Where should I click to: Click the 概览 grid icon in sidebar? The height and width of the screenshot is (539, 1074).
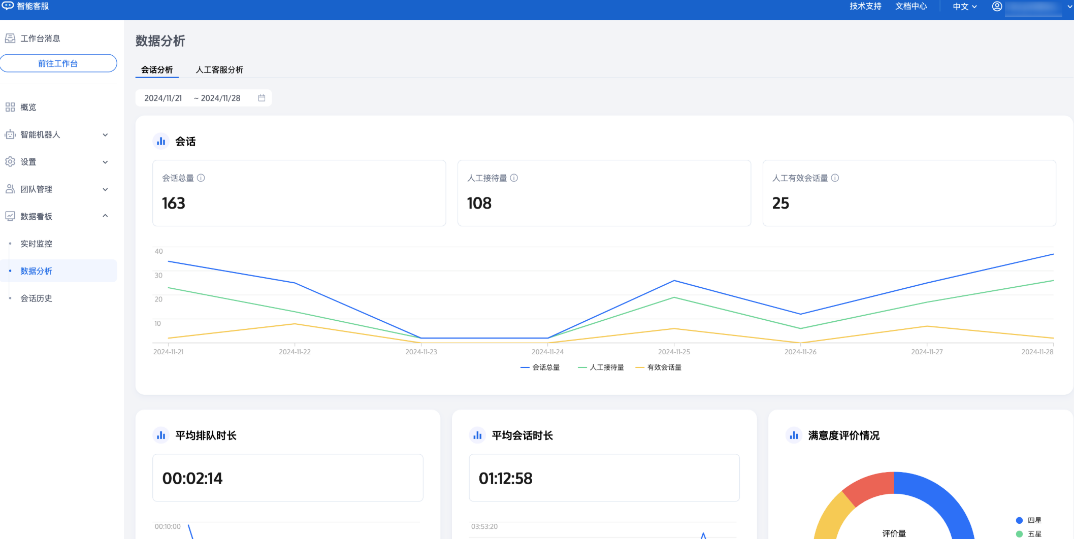point(10,107)
